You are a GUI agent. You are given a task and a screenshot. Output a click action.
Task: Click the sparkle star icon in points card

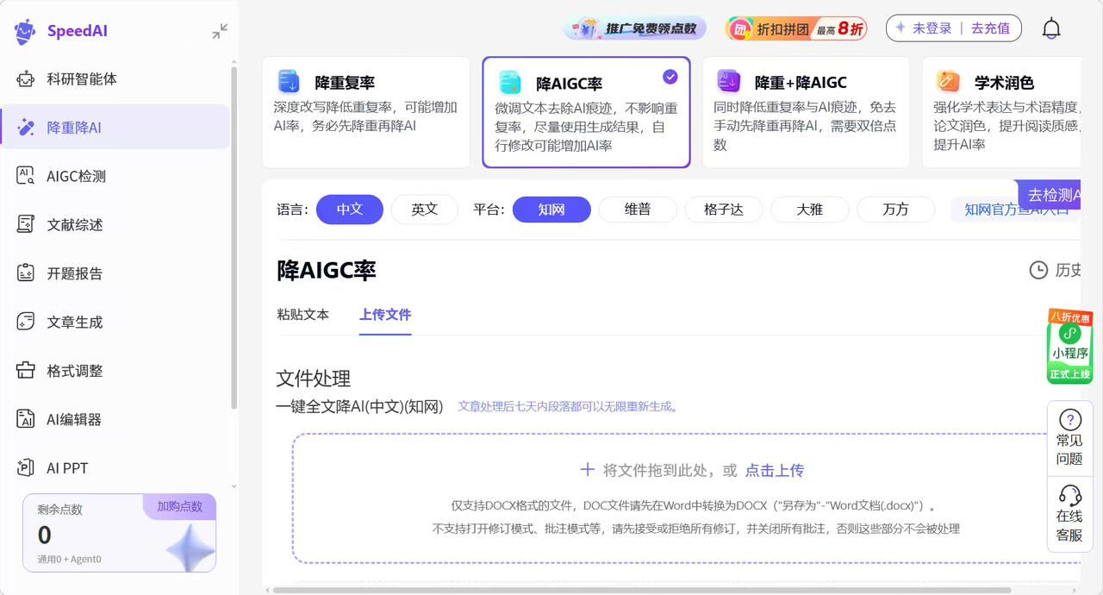pyautogui.click(x=190, y=548)
